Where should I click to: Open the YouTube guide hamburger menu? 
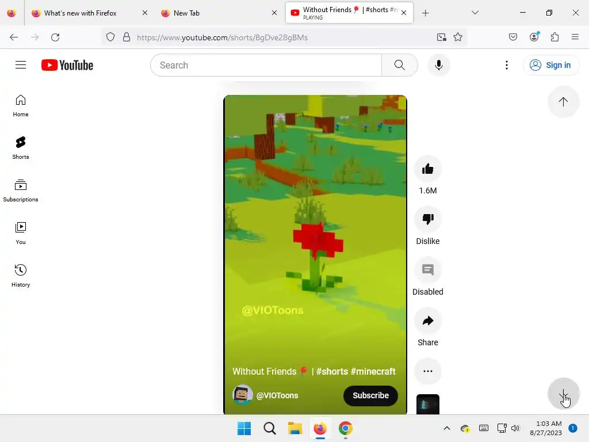point(21,65)
